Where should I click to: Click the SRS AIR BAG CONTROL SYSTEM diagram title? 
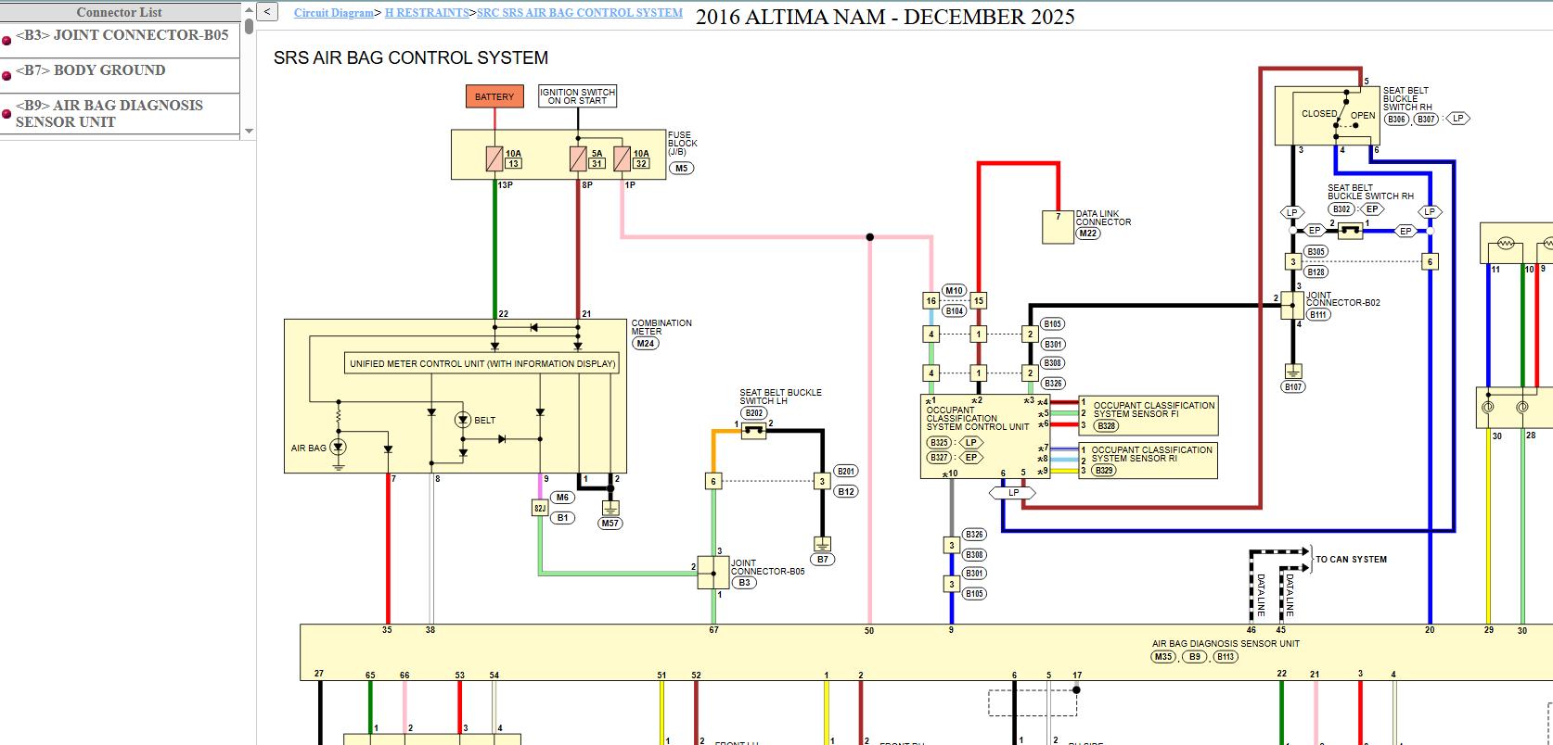click(x=411, y=57)
